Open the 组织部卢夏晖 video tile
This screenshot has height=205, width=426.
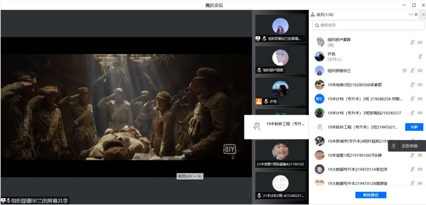(x=280, y=60)
